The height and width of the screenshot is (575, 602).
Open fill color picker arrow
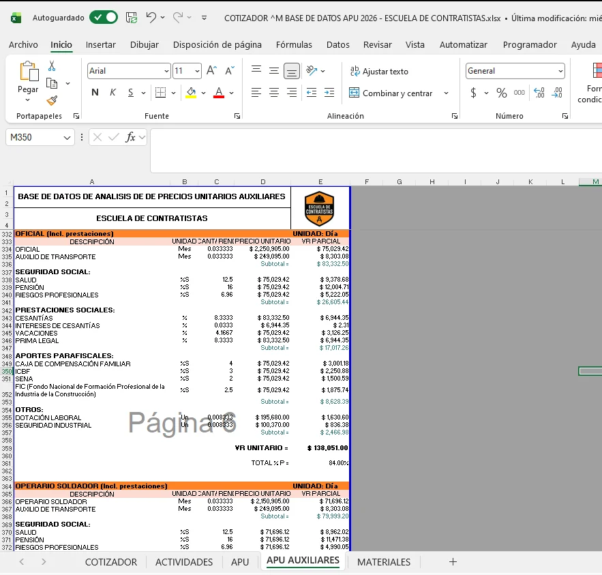pos(203,93)
